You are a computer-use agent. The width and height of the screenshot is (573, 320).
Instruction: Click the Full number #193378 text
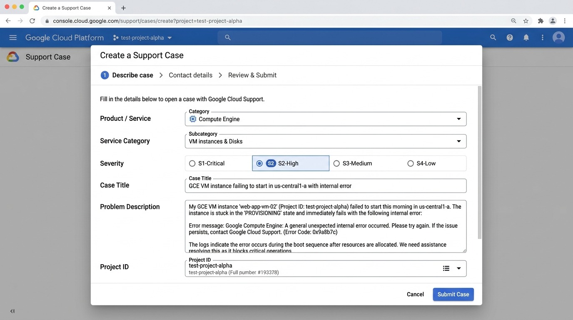254,272
